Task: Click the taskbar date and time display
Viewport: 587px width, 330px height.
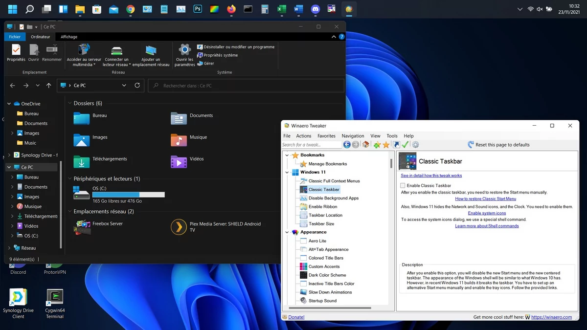Action: coord(569,9)
